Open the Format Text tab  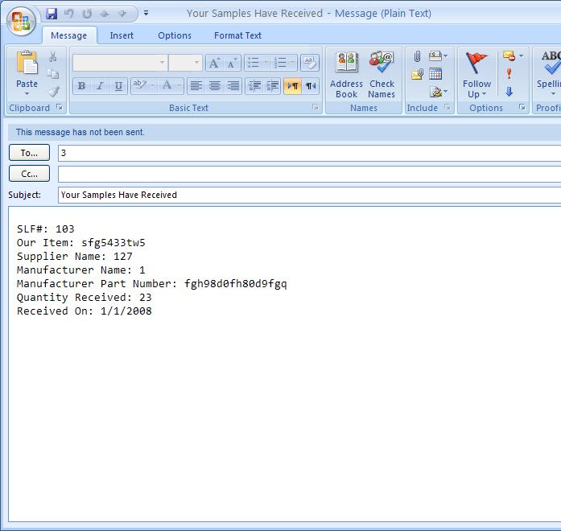point(237,35)
